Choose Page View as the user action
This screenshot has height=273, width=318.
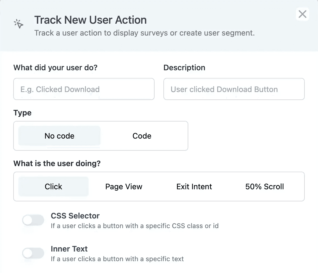[x=123, y=186]
